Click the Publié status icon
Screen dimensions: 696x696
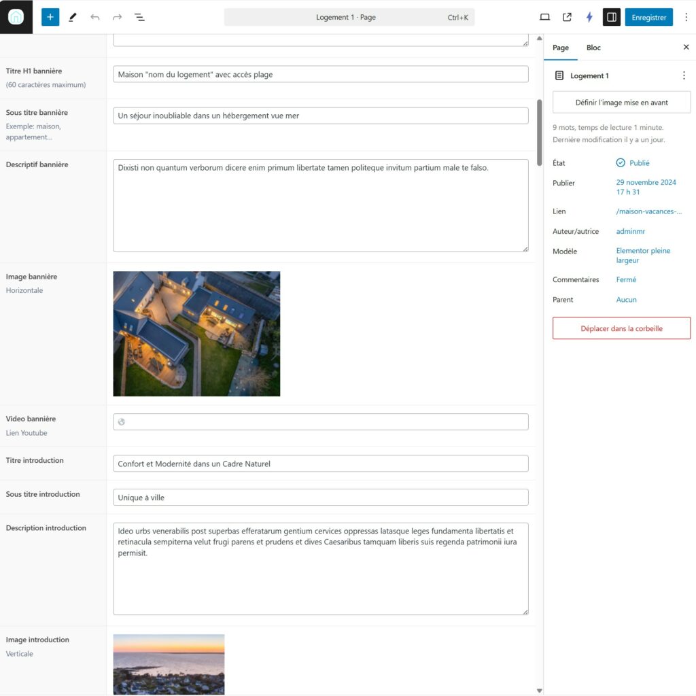coord(621,162)
